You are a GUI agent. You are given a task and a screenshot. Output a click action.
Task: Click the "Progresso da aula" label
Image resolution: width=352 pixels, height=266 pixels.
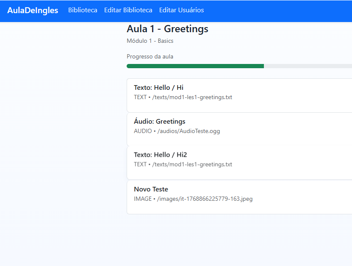tap(150, 57)
